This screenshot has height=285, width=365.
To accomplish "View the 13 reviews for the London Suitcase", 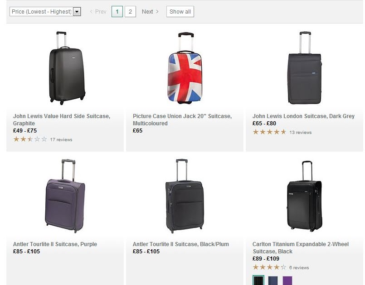I will tap(300, 133).
